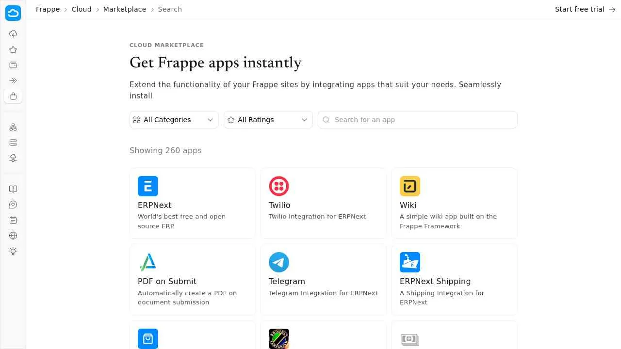Click the Telegram app logo
This screenshot has width=621, height=349.
tap(279, 262)
